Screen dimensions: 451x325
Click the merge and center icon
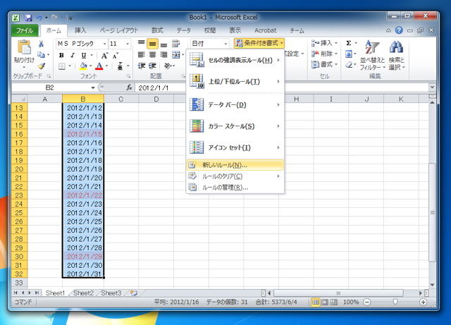point(175,55)
